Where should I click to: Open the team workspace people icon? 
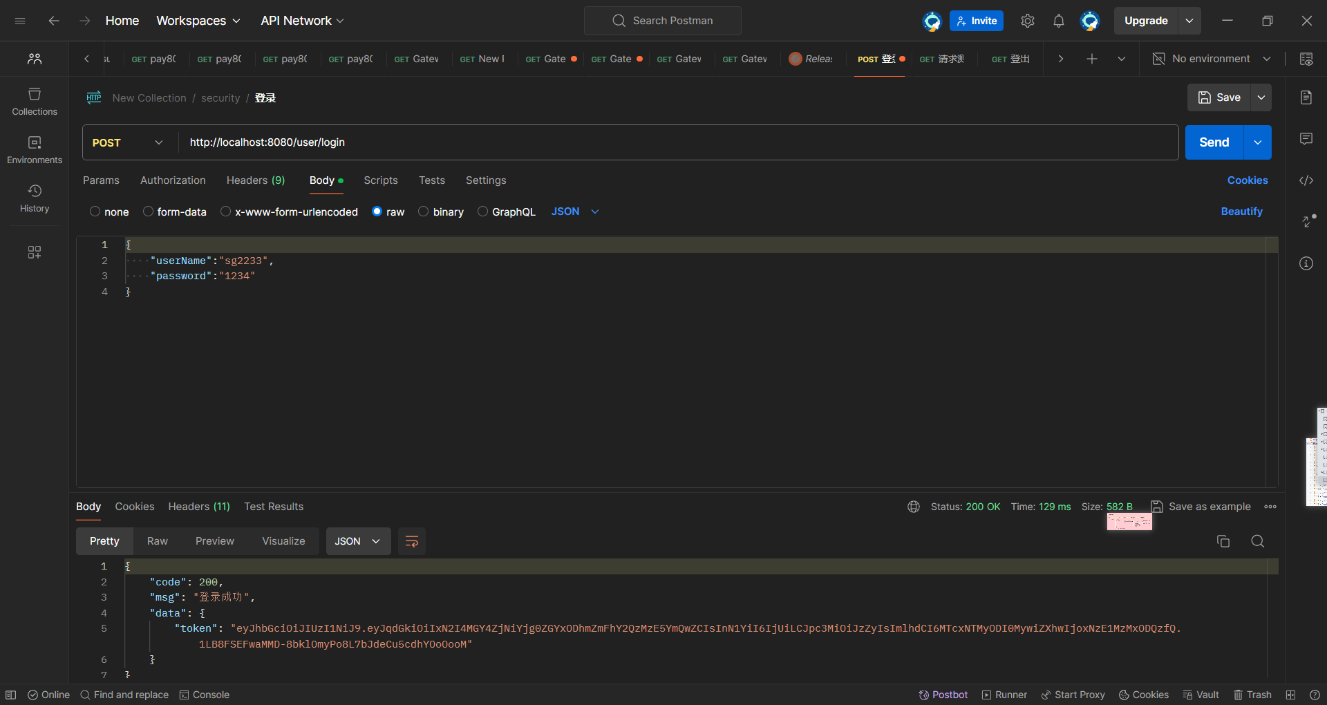35,59
